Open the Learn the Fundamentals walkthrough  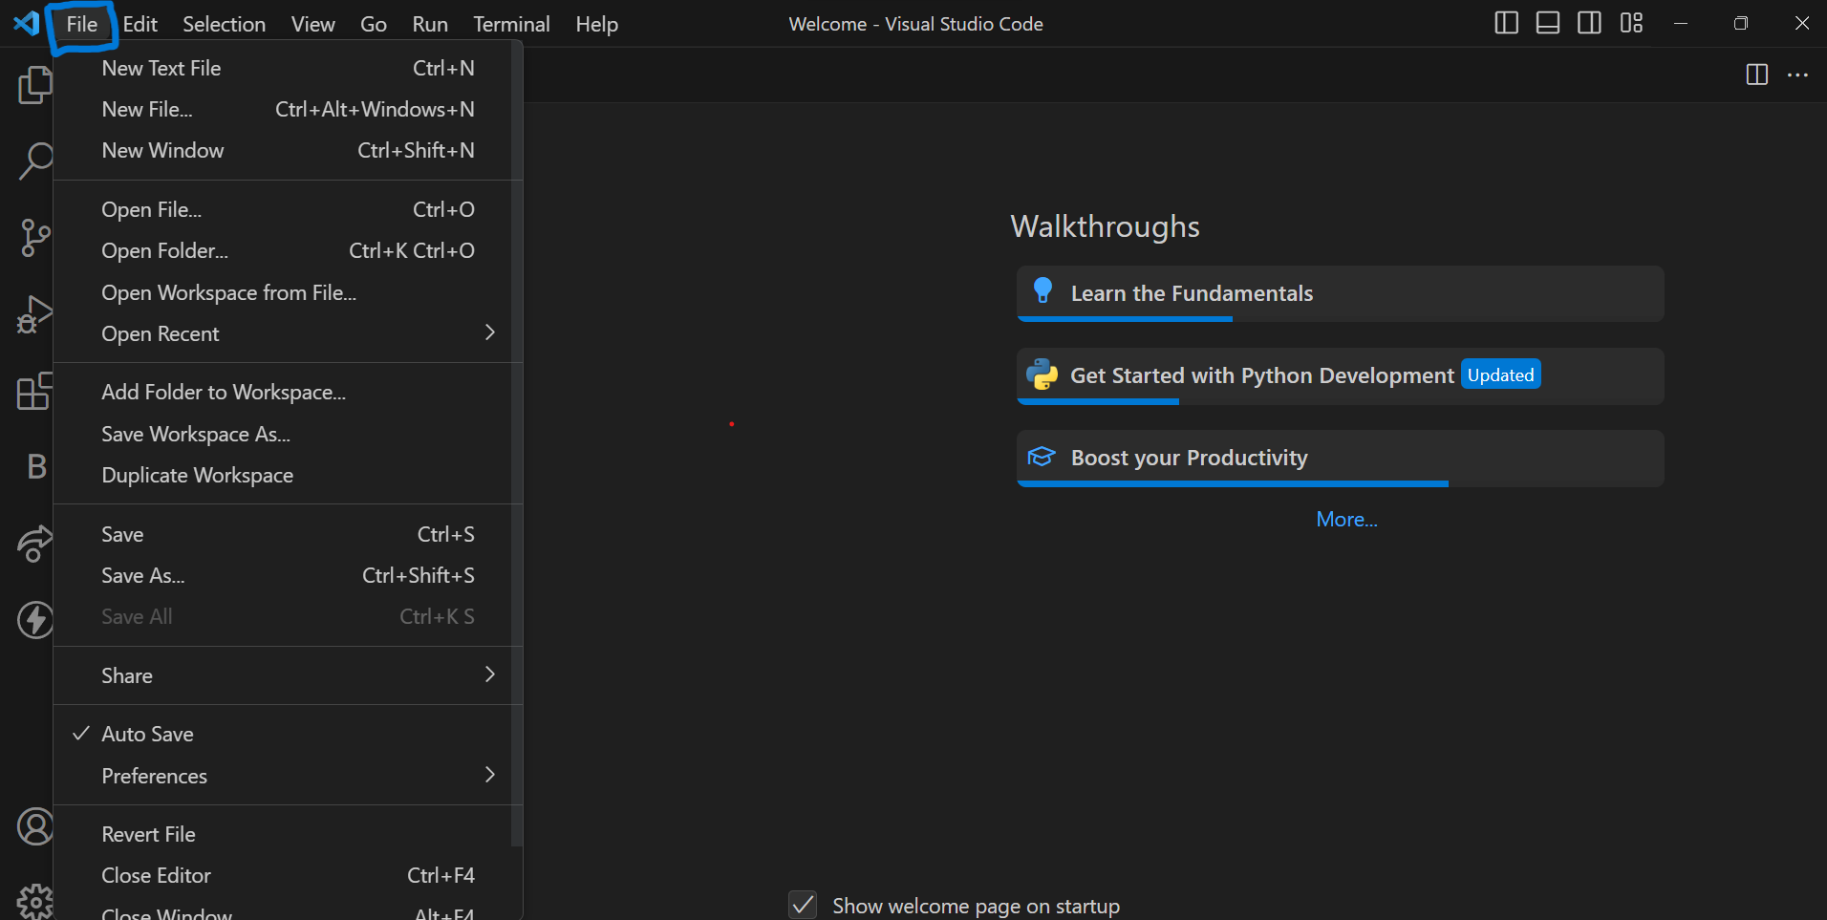(1340, 293)
